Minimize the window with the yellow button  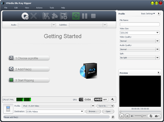pos(153,3)
